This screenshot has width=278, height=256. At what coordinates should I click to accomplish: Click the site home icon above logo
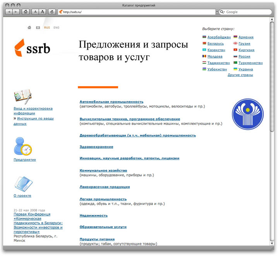pyautogui.click(x=29, y=28)
